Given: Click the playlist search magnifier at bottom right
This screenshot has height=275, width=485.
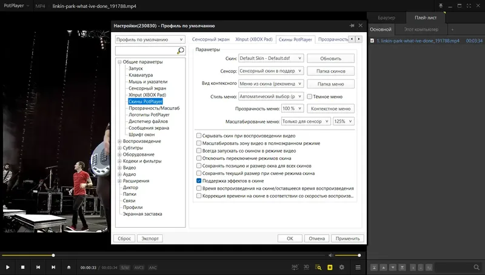Looking at the screenshot, I should (x=477, y=267).
